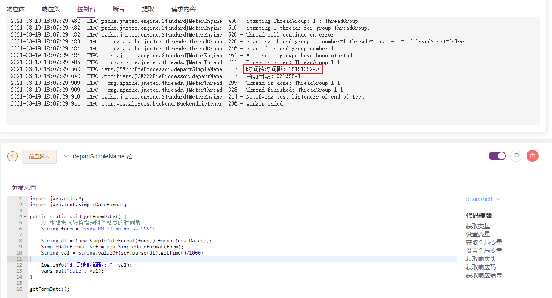Insert the 设置全局变量 code template
Screen dimensions: 552x298
(x=484, y=251)
